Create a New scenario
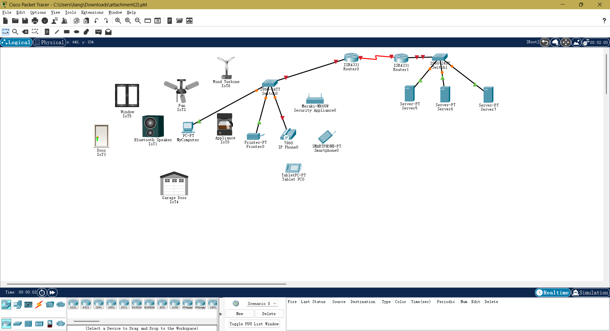The image size is (610, 331). click(x=240, y=314)
